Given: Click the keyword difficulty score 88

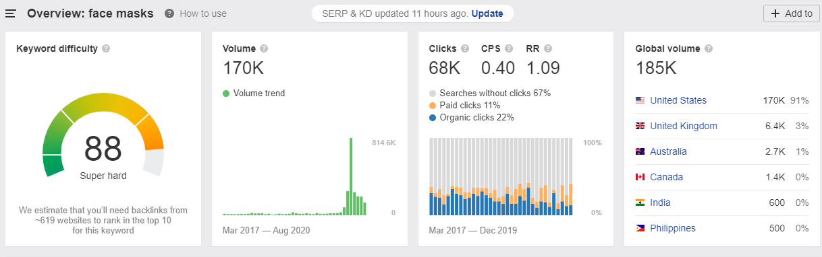Looking at the screenshot, I should pos(103,149).
